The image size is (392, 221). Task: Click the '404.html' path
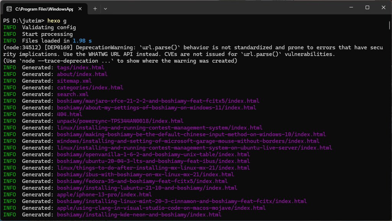pyautogui.click(x=70, y=114)
